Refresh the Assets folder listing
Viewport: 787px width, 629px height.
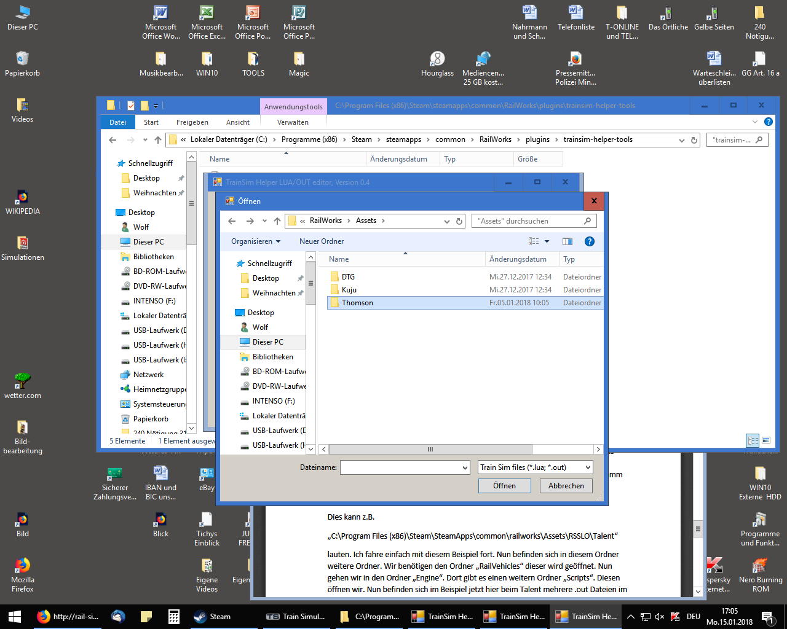[459, 221]
